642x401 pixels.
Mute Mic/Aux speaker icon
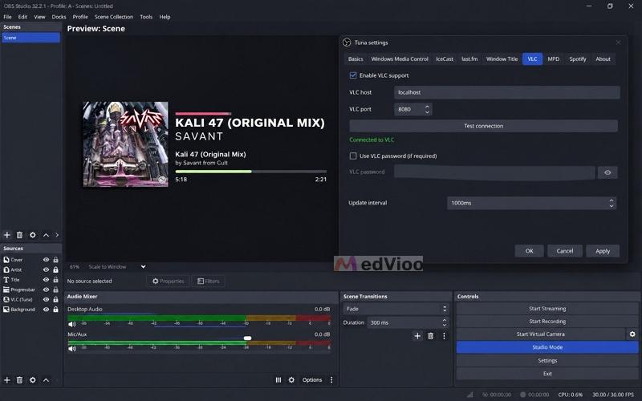[x=72, y=349]
